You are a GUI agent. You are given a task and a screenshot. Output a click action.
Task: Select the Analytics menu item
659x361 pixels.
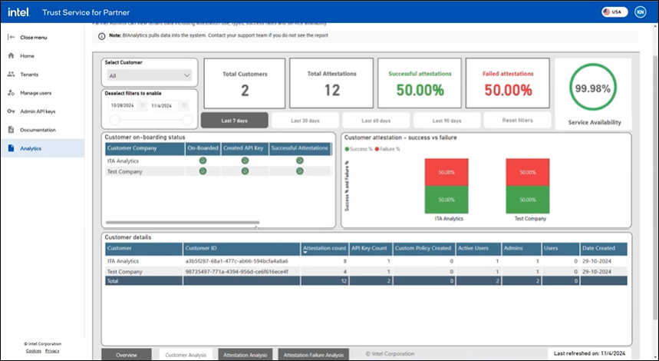(42, 148)
